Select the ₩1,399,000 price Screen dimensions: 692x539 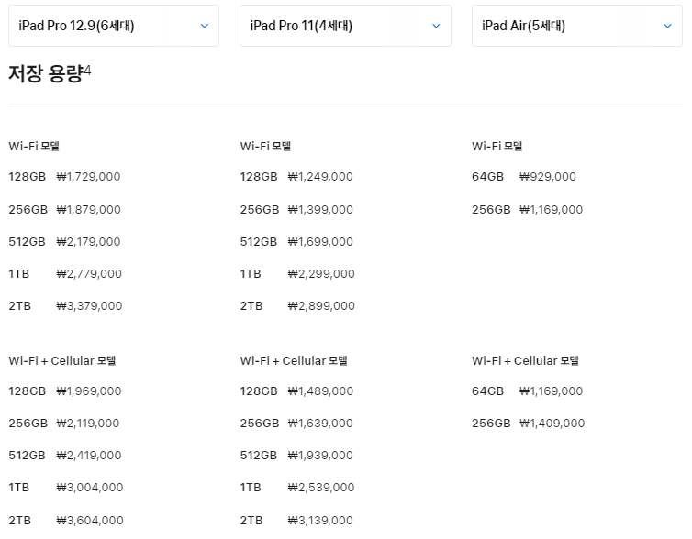pos(320,209)
